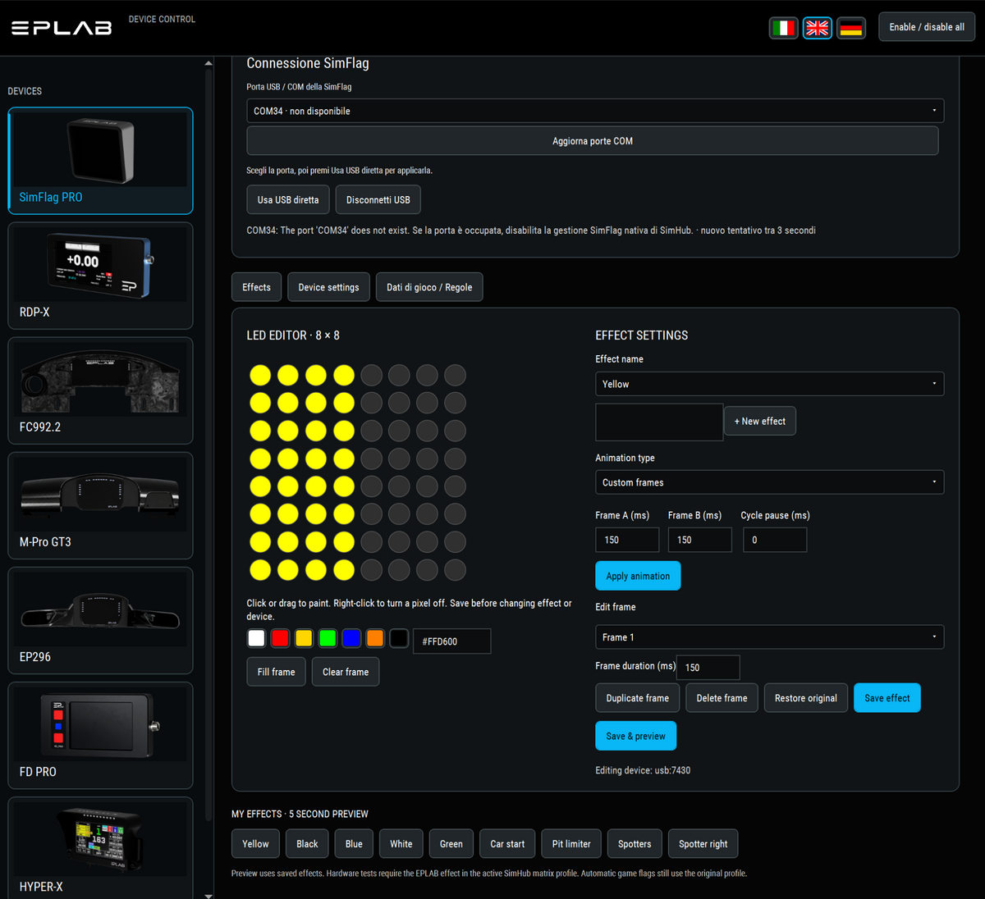Click Save effect button
The width and height of the screenshot is (985, 899).
click(887, 698)
